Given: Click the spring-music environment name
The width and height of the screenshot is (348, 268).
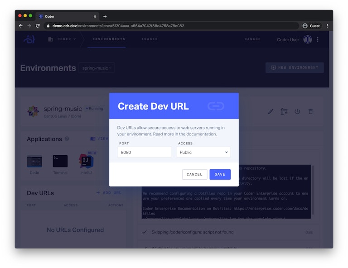Looking at the screenshot, I should (x=63, y=109).
